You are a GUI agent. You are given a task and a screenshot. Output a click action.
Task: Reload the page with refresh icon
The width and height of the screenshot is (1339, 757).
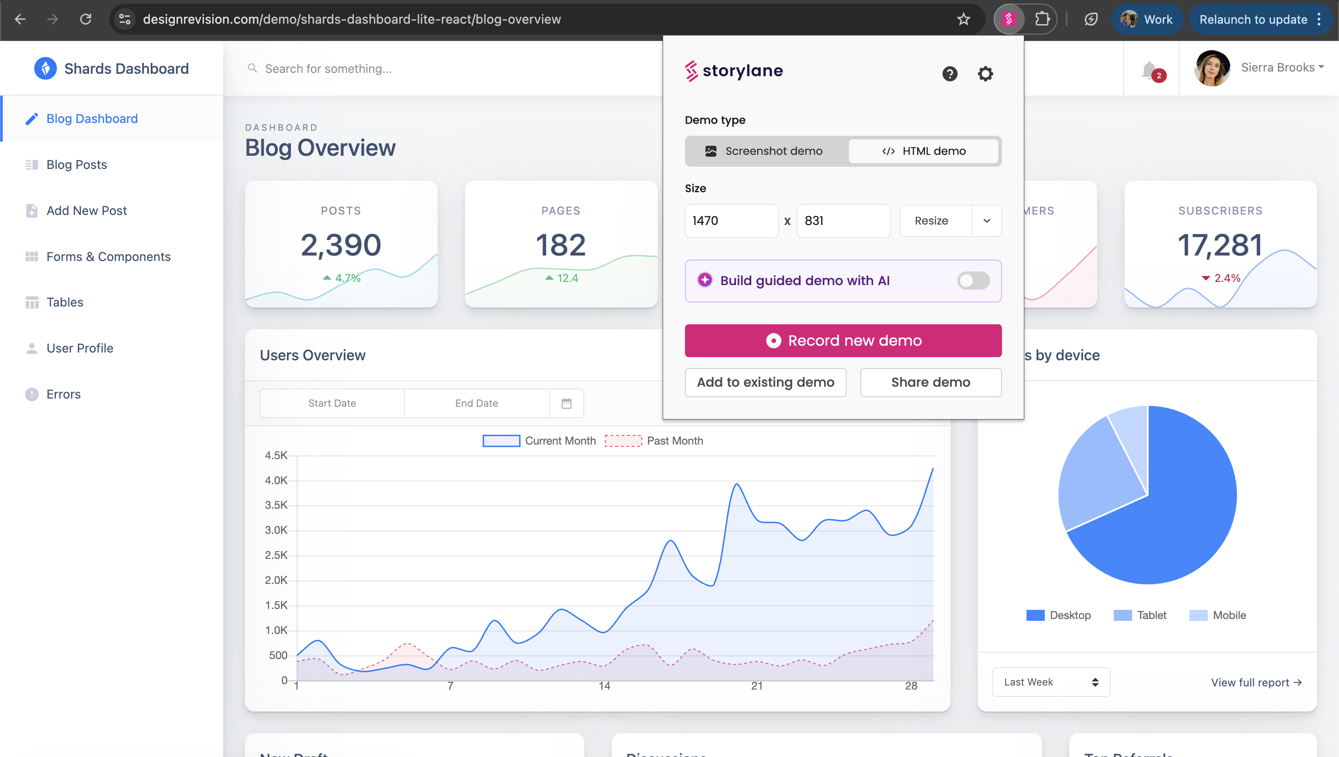pos(86,19)
